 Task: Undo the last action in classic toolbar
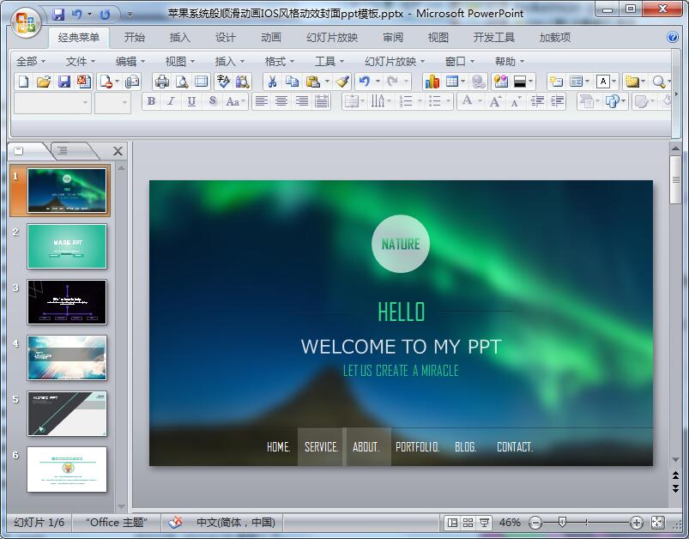click(365, 82)
